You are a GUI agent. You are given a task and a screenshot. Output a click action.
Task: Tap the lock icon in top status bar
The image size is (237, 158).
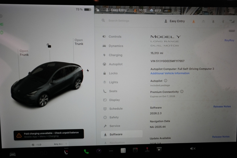(98, 10)
